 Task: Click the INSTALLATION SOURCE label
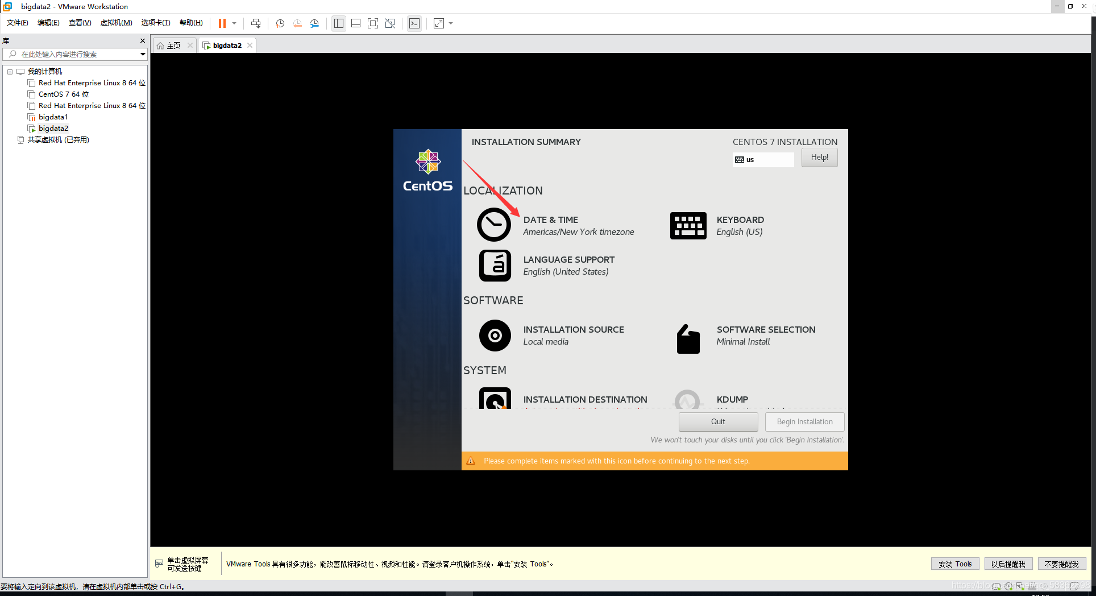click(574, 329)
